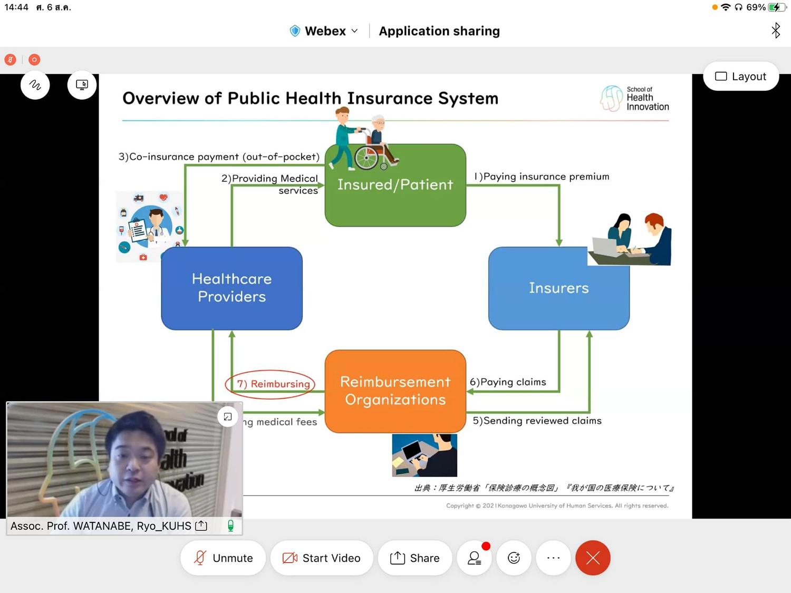Open the participants panel icon
The image size is (791, 593).
(x=475, y=558)
